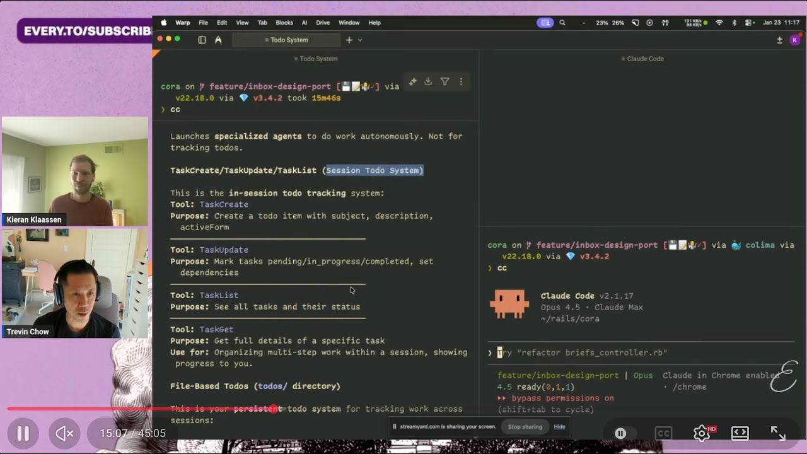Click the block save download icon
The width and height of the screenshot is (807, 454).
coord(428,81)
